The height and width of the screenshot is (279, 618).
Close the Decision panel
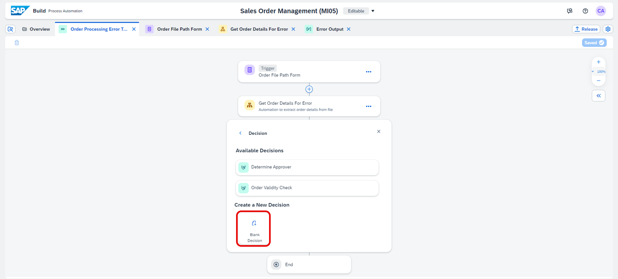[x=379, y=131]
